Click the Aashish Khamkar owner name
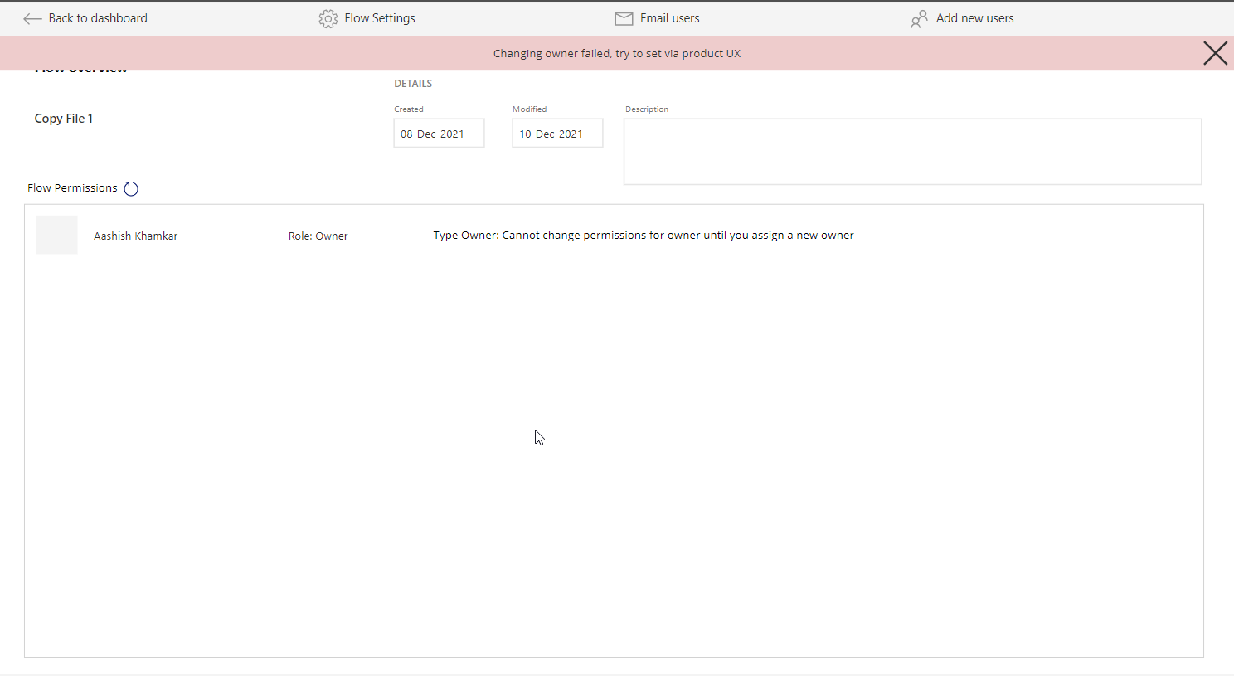 click(x=135, y=236)
